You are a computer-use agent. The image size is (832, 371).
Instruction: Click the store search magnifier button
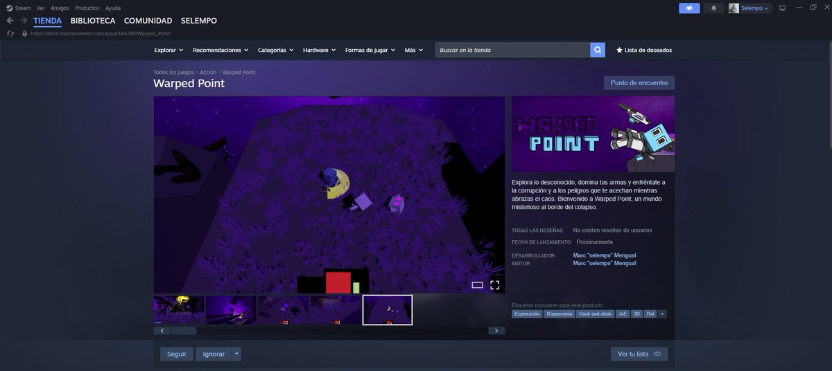pyautogui.click(x=598, y=50)
